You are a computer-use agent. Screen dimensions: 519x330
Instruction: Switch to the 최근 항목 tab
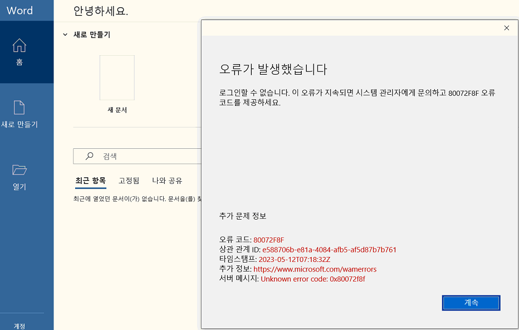point(90,181)
